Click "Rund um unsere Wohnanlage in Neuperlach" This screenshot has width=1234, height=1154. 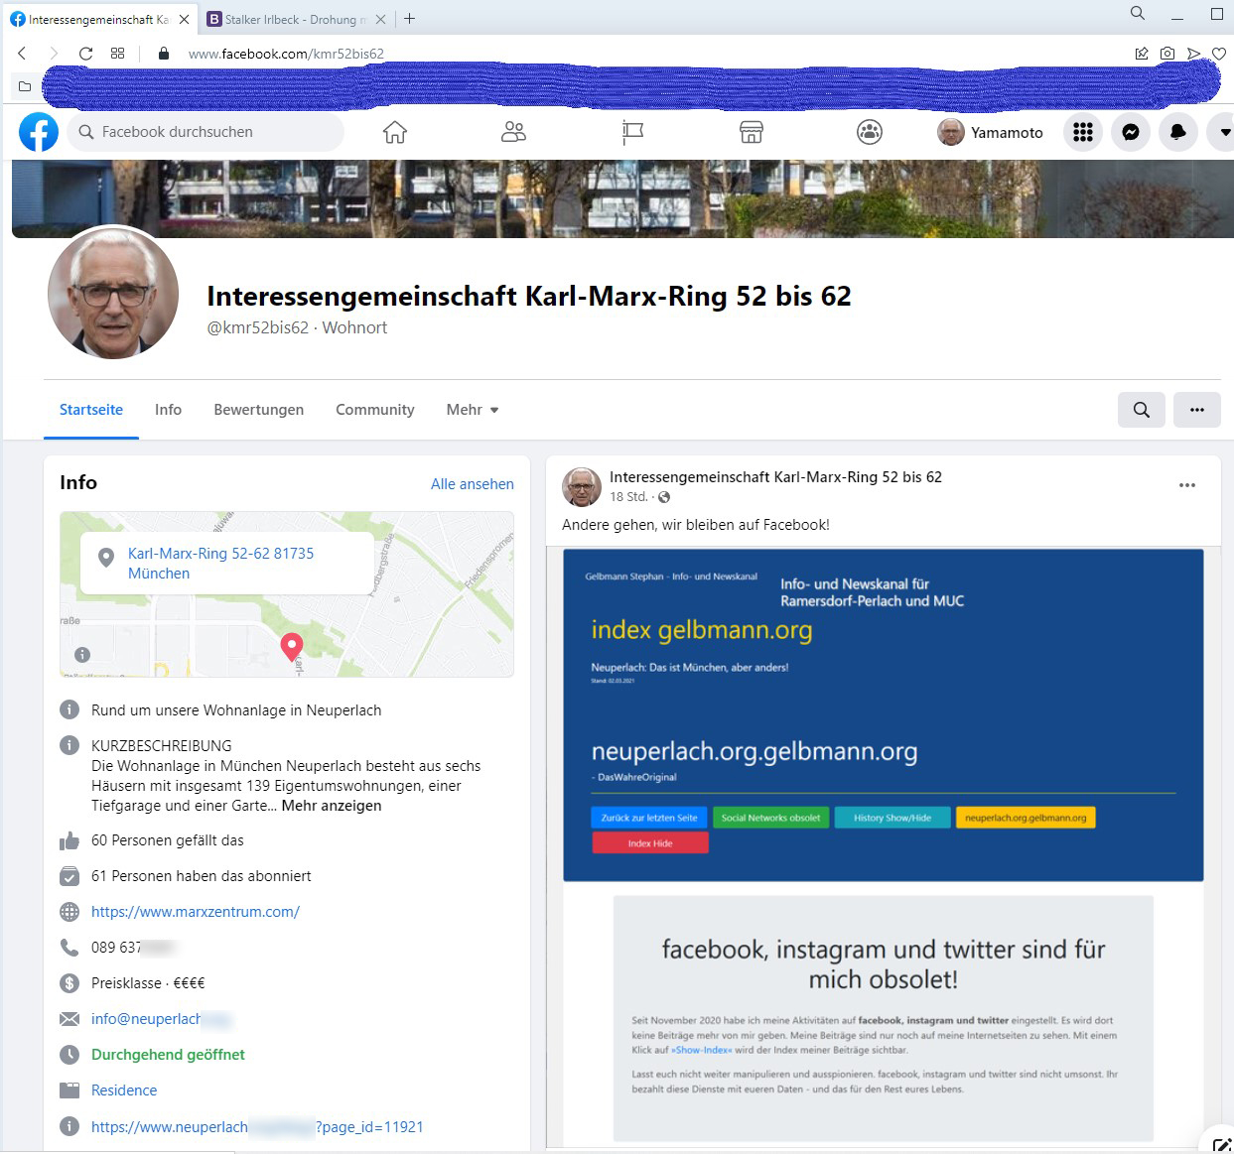[236, 710]
